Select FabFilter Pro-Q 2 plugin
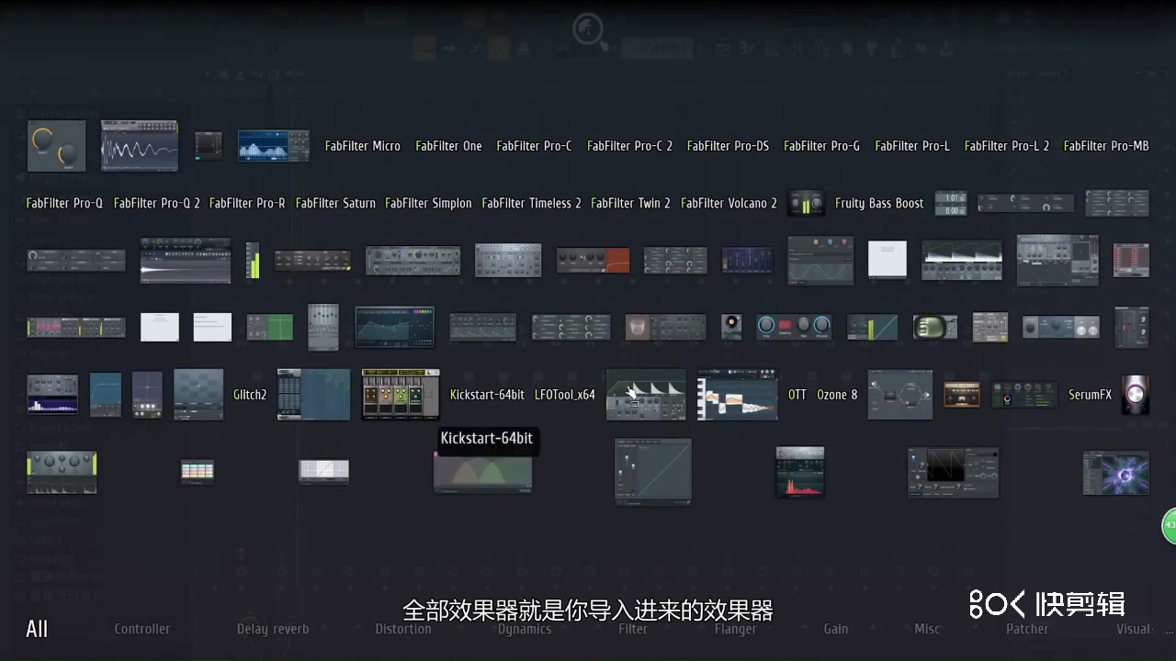 pyautogui.click(x=157, y=204)
